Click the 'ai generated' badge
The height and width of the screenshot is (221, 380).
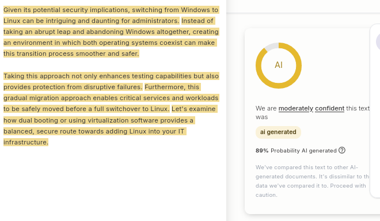(x=278, y=132)
